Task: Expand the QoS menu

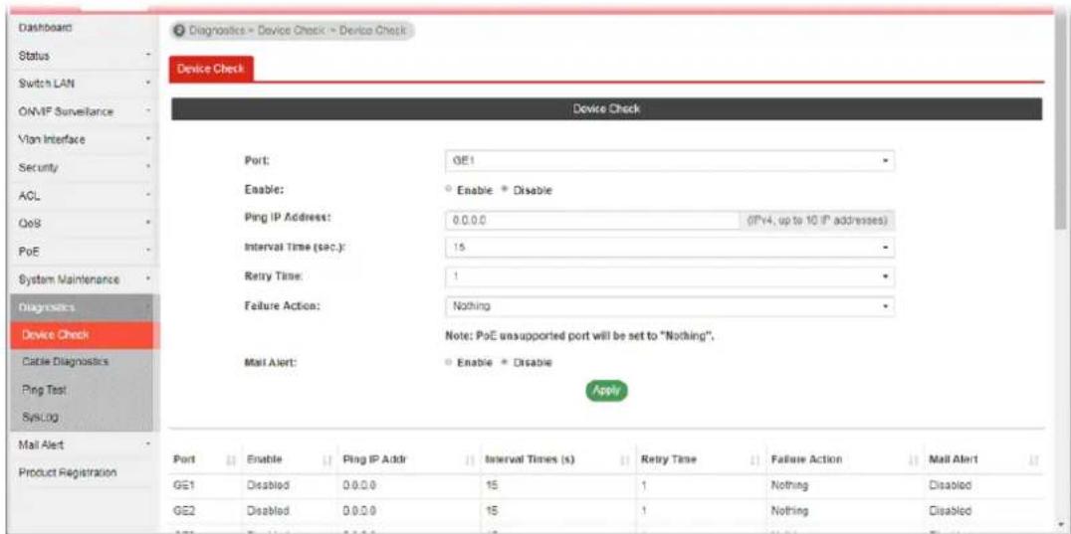Action: pos(86,223)
